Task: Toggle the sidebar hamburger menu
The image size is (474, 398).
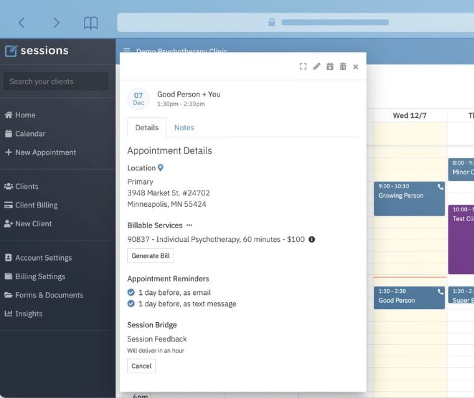Action: click(x=127, y=51)
